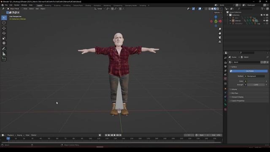Select the Measure tool
The width and height of the screenshot is (270, 152).
[4, 54]
